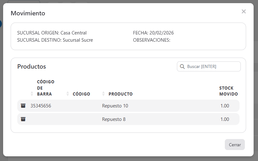Image resolution: width=258 pixels, height=161 pixels.
Task: Sort by Código de Barra using its arrows
Action: [x=32, y=94]
